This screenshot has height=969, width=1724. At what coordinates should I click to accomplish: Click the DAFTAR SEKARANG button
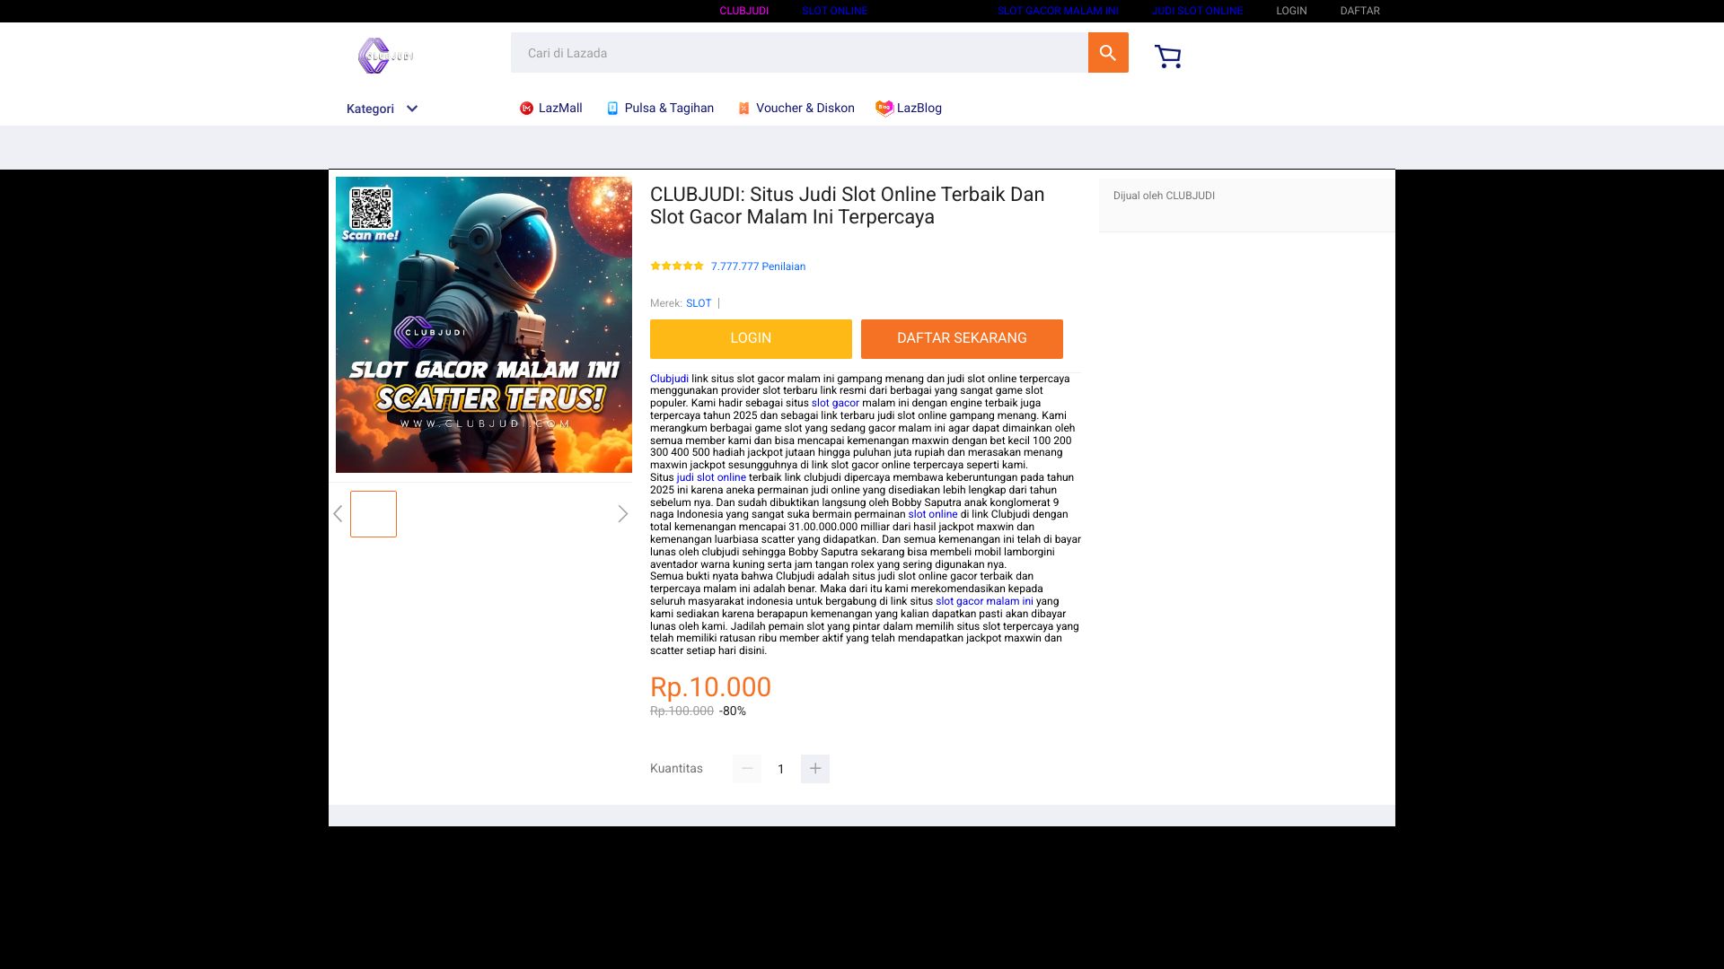tap(962, 339)
